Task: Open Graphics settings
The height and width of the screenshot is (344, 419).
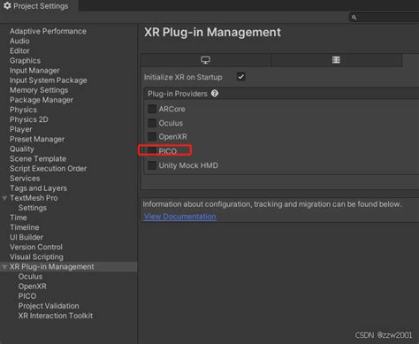Action: click(25, 60)
